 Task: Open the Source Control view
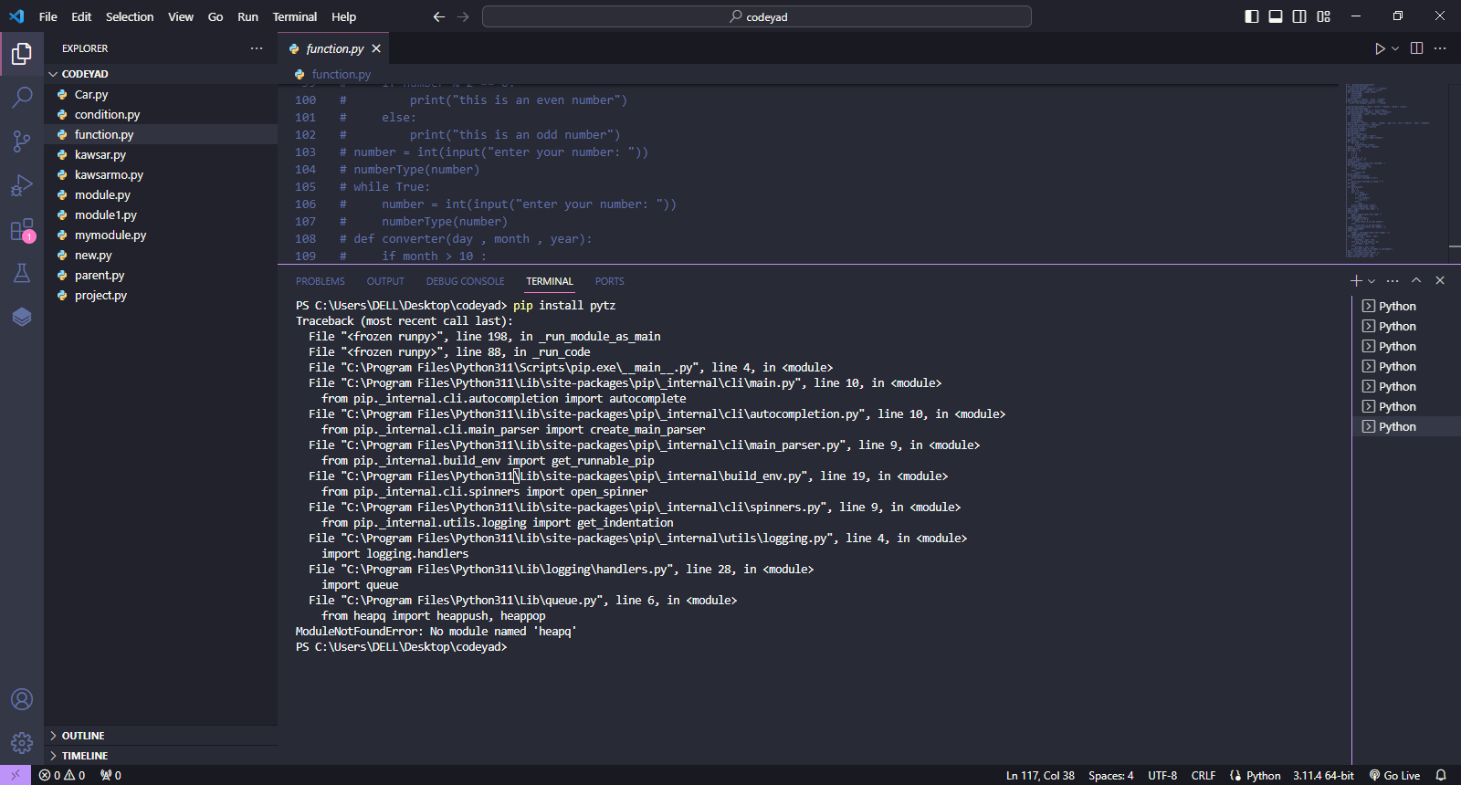point(22,141)
